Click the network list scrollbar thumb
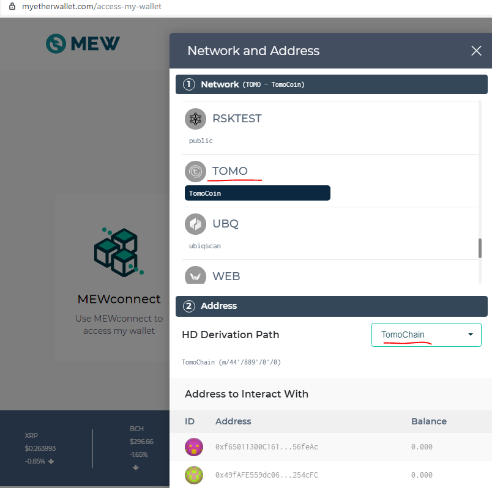This screenshot has height=488, width=492. click(x=480, y=248)
